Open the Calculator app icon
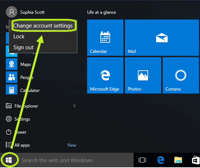Screen dimensions: 200x168 tap(12, 90)
